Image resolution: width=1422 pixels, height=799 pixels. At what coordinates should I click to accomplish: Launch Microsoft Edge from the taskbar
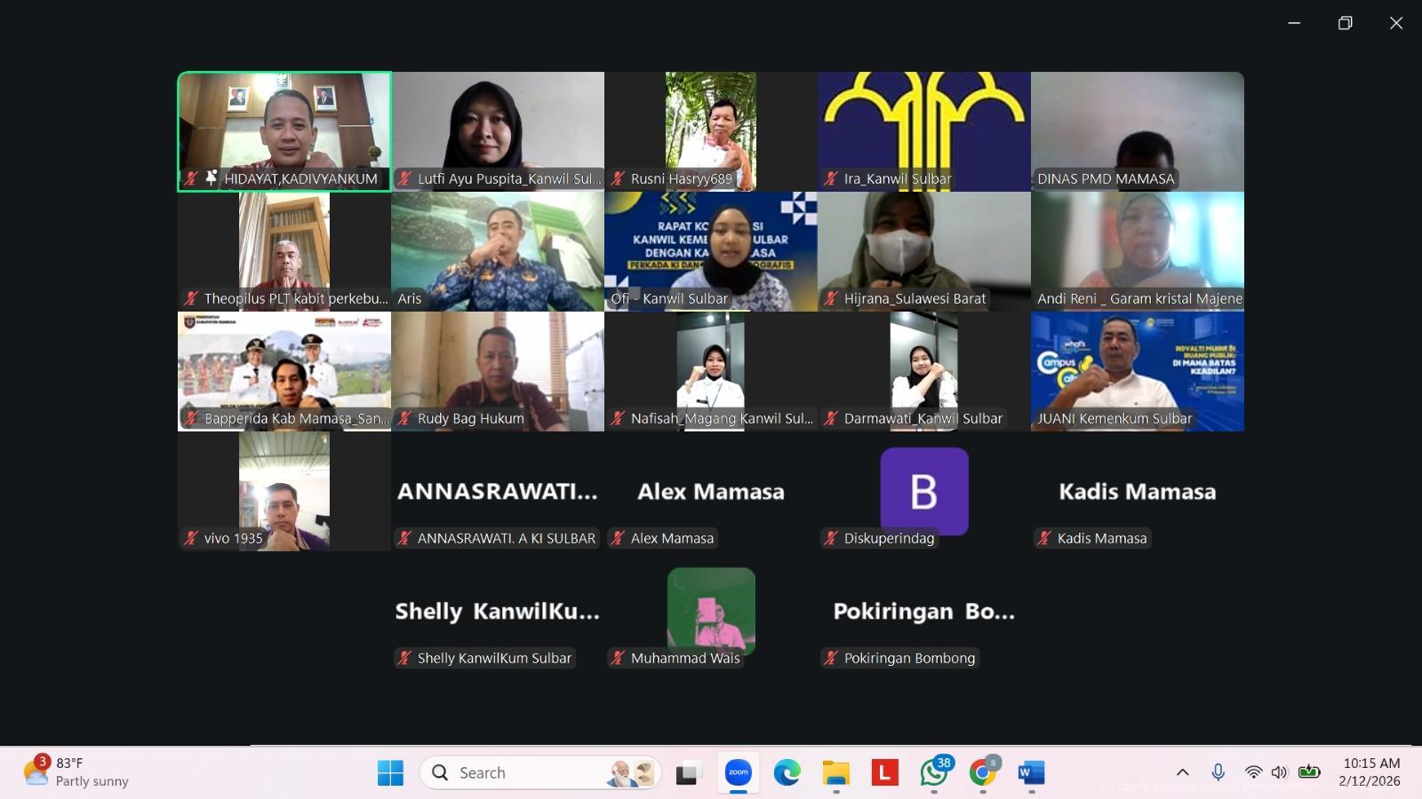[787, 773]
